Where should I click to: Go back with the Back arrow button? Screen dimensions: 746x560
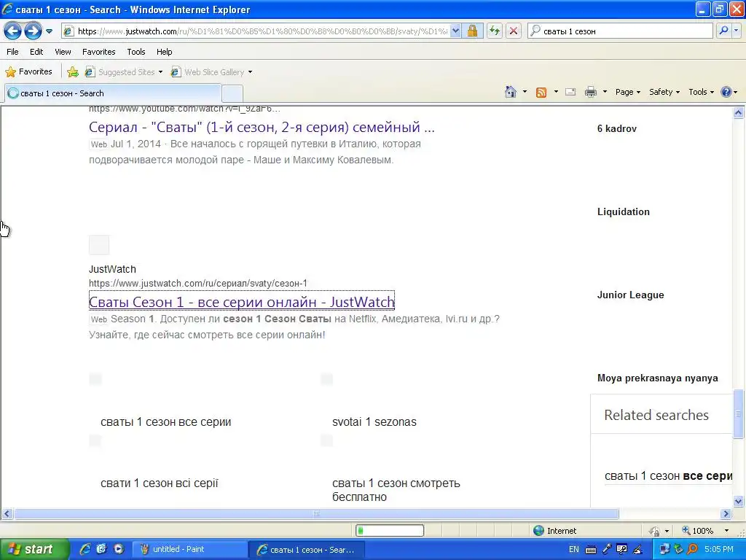[x=13, y=31]
